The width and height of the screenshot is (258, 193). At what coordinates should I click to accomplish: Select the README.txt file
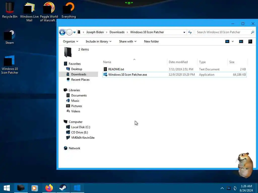click(x=174, y=69)
